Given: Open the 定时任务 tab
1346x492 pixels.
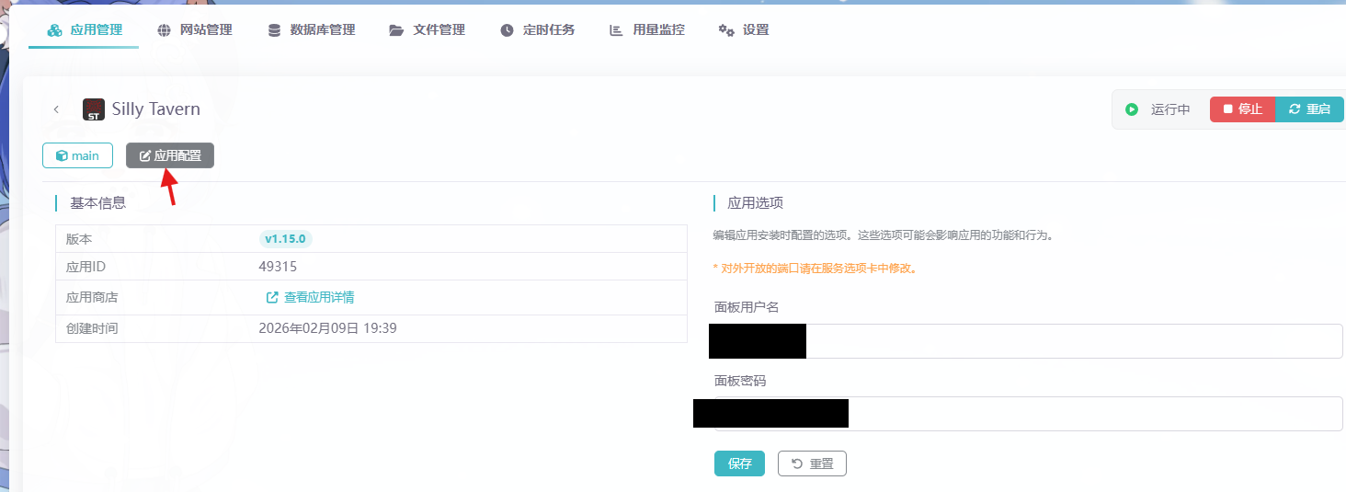Looking at the screenshot, I should [538, 30].
